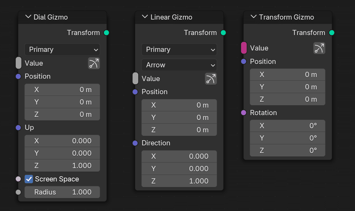Click the Transform Gizmo Rotation input socket
355x211 pixels.
pos(244,113)
